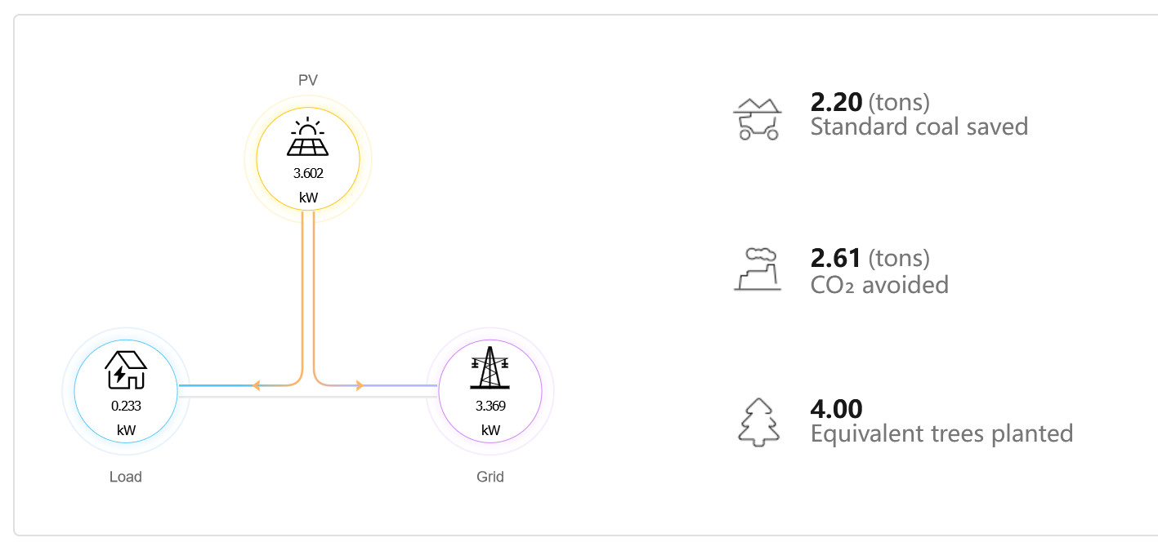Image resolution: width=1158 pixels, height=551 pixels.
Task: Click the Grid node circle
Action: coord(490,391)
